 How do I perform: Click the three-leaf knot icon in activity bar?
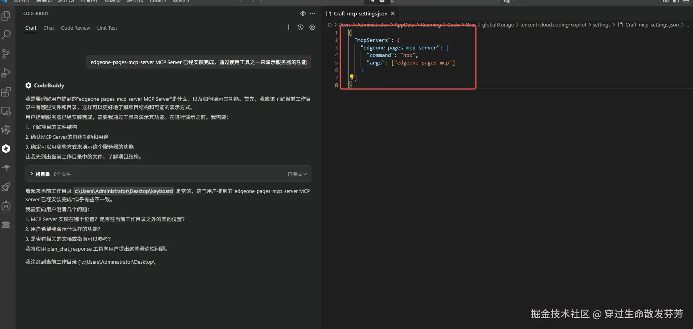click(6, 130)
